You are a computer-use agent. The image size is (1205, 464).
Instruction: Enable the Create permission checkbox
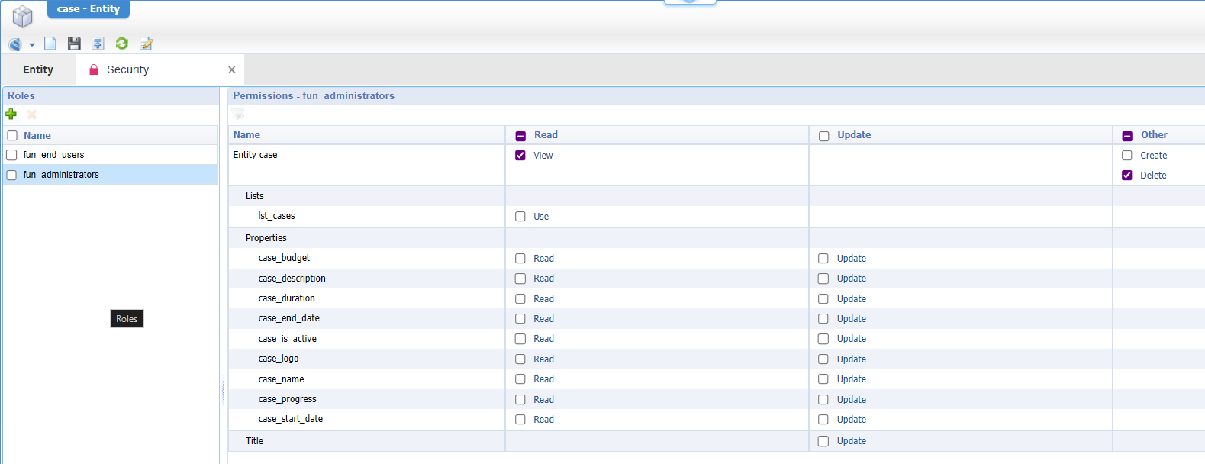point(1127,156)
